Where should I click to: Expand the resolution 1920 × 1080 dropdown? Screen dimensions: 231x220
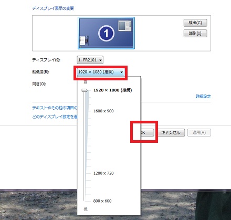[100, 72]
